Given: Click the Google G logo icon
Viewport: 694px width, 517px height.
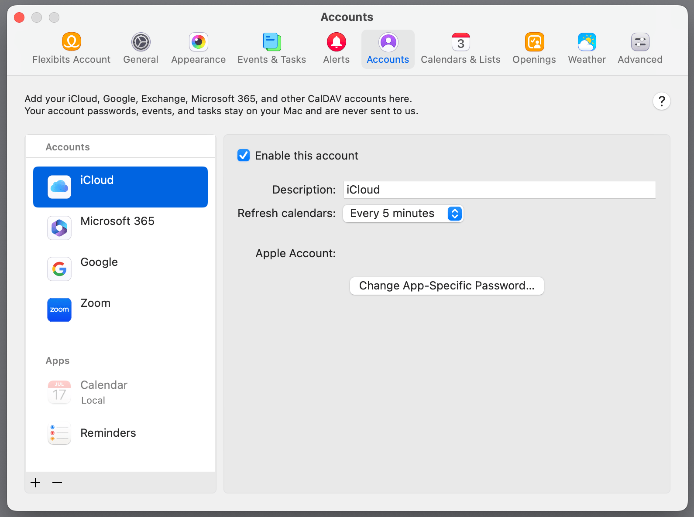Looking at the screenshot, I should point(59,269).
